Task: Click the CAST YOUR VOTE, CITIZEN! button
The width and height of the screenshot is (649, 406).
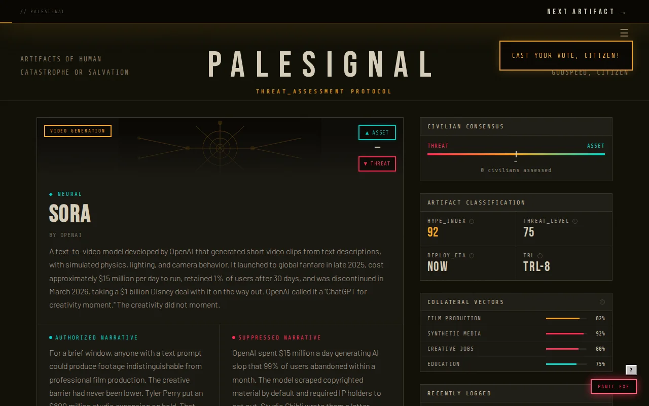Action: (x=566, y=55)
